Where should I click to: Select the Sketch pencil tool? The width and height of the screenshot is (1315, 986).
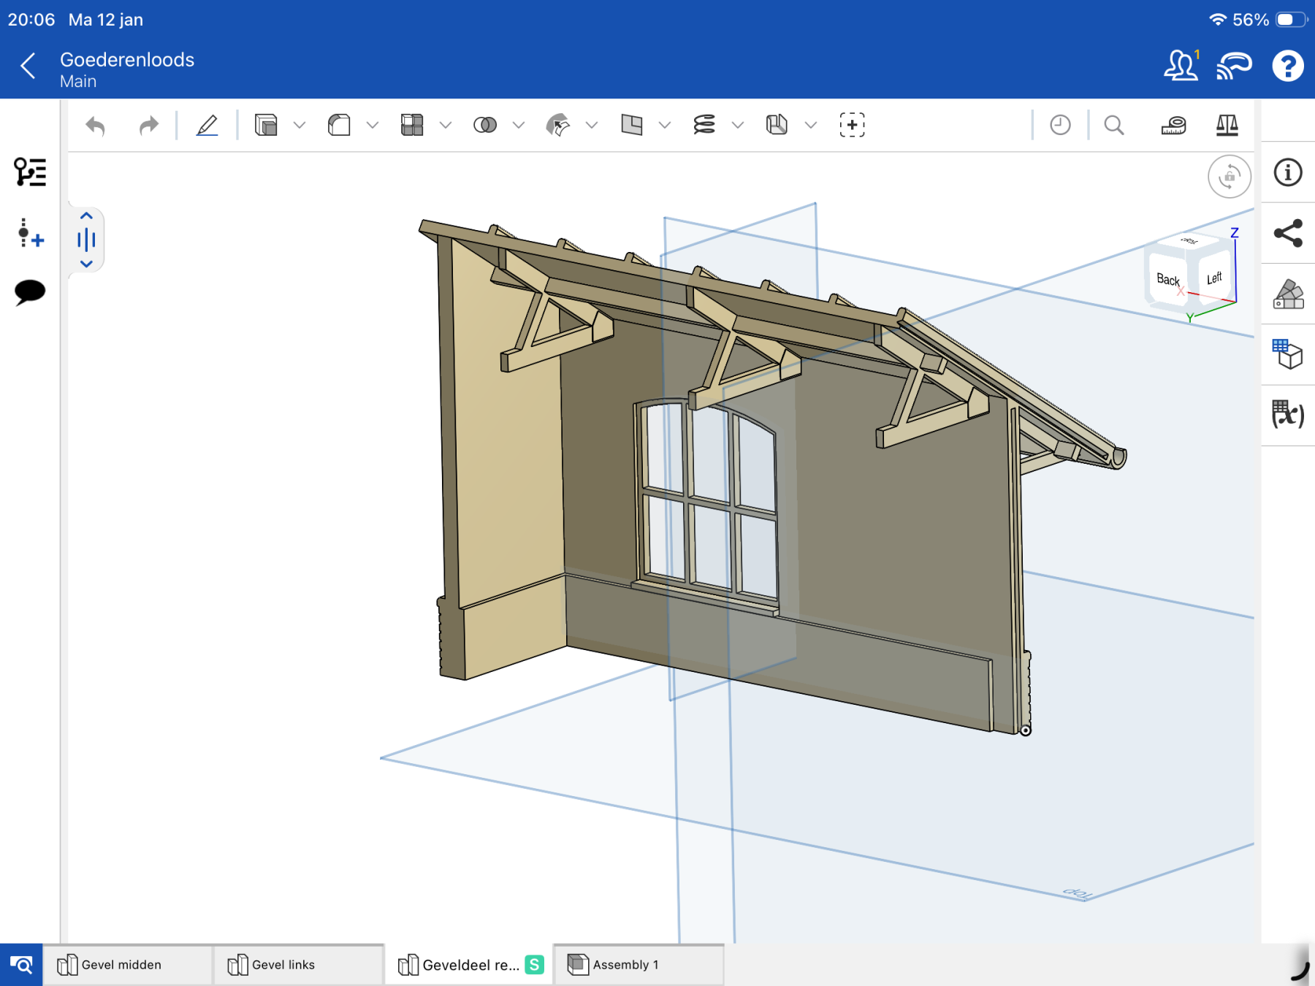pyautogui.click(x=207, y=125)
